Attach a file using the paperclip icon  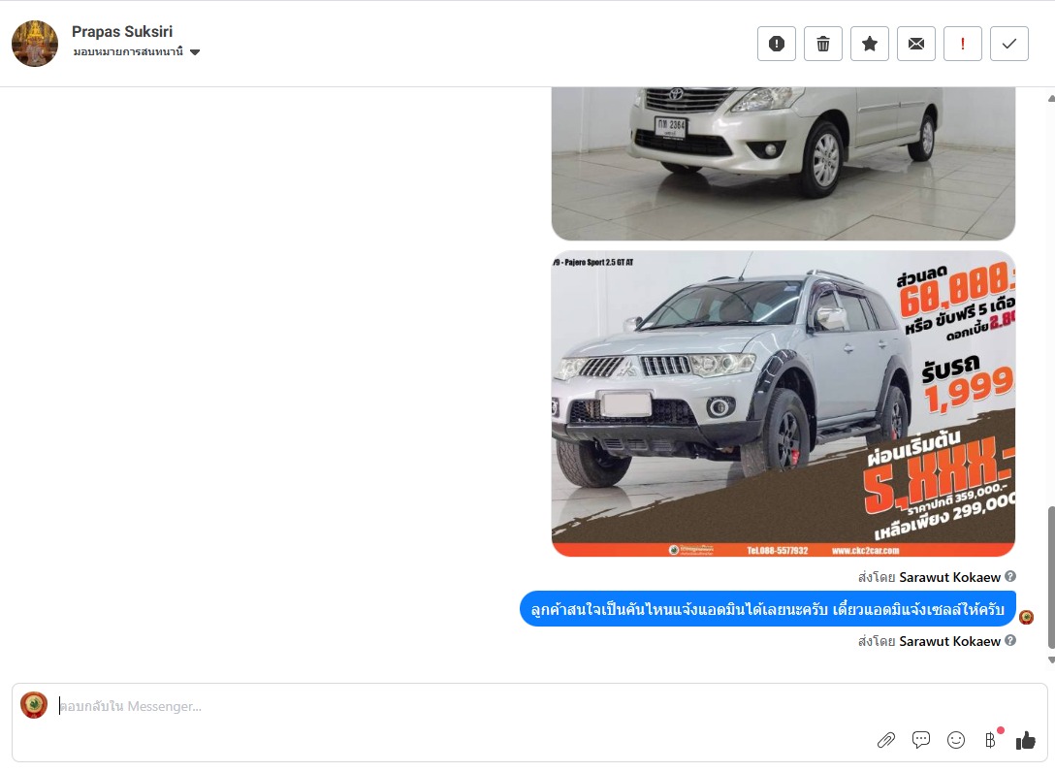coord(886,740)
